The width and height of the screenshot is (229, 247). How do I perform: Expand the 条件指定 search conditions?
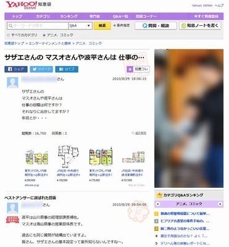pyautogui.click(x=122, y=25)
